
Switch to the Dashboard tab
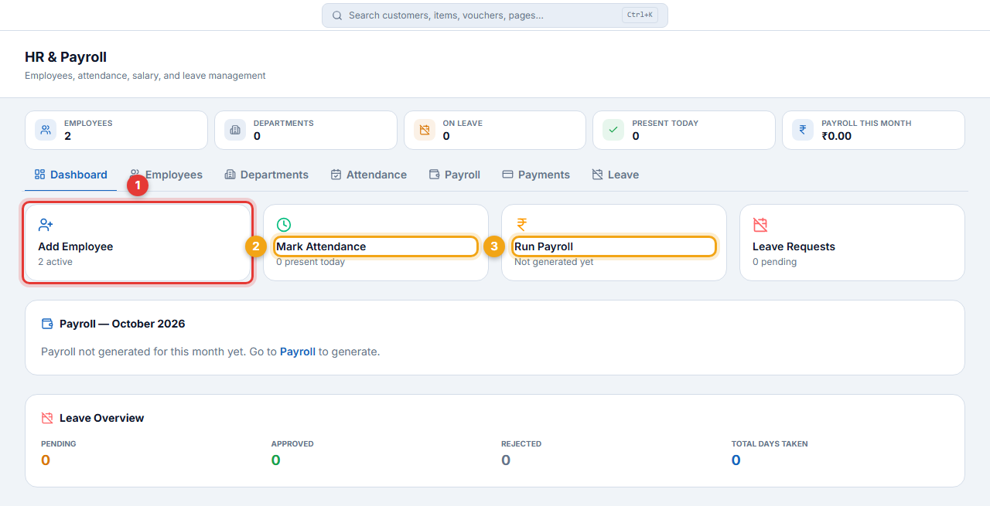[71, 175]
